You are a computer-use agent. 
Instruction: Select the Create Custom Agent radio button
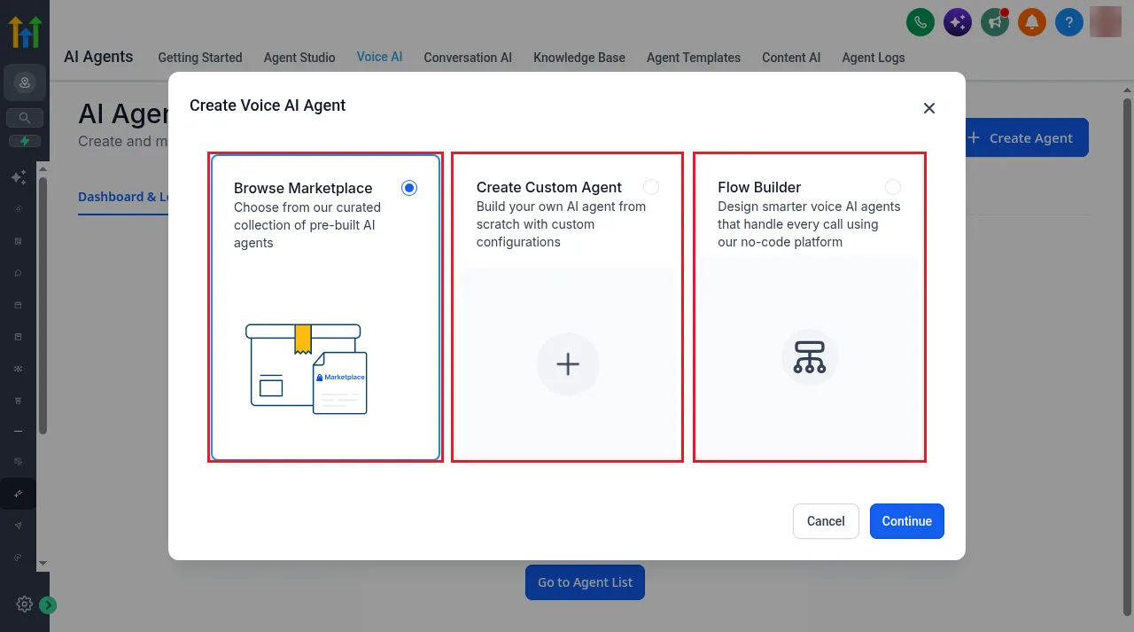(651, 187)
